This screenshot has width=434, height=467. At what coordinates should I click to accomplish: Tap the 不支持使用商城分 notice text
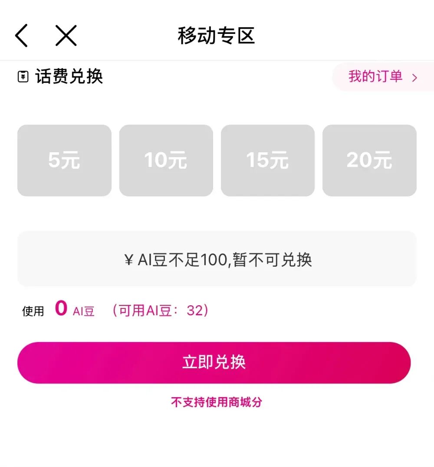coord(217,402)
